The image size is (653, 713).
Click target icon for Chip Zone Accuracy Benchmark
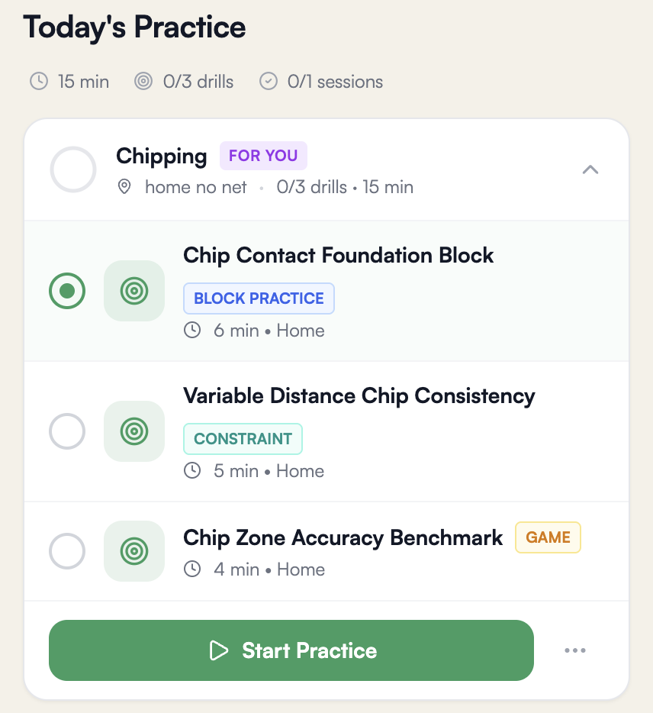pyautogui.click(x=134, y=550)
